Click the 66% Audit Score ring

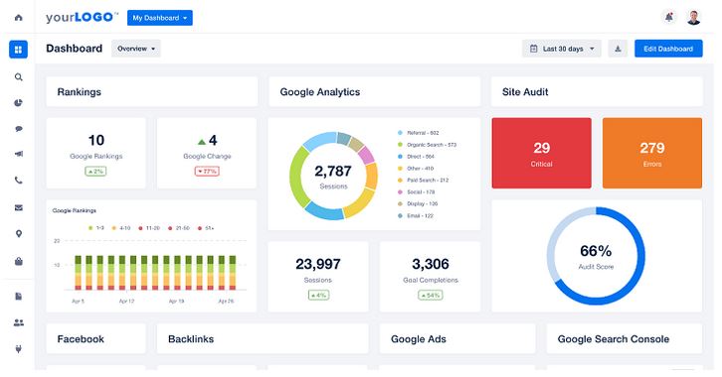pyautogui.click(x=596, y=256)
